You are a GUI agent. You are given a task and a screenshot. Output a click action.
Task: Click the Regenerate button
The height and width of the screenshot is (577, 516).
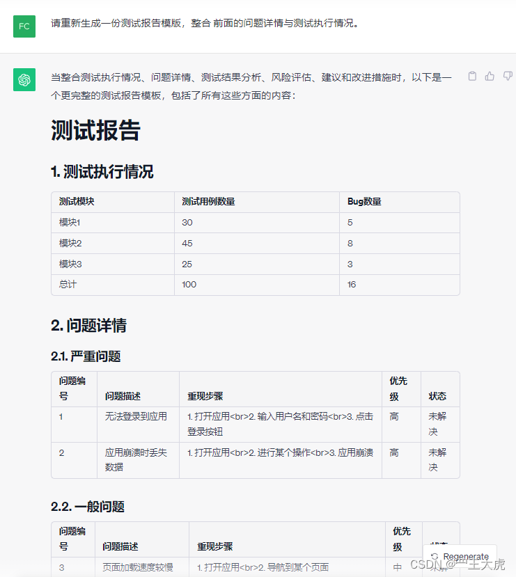tap(460, 556)
